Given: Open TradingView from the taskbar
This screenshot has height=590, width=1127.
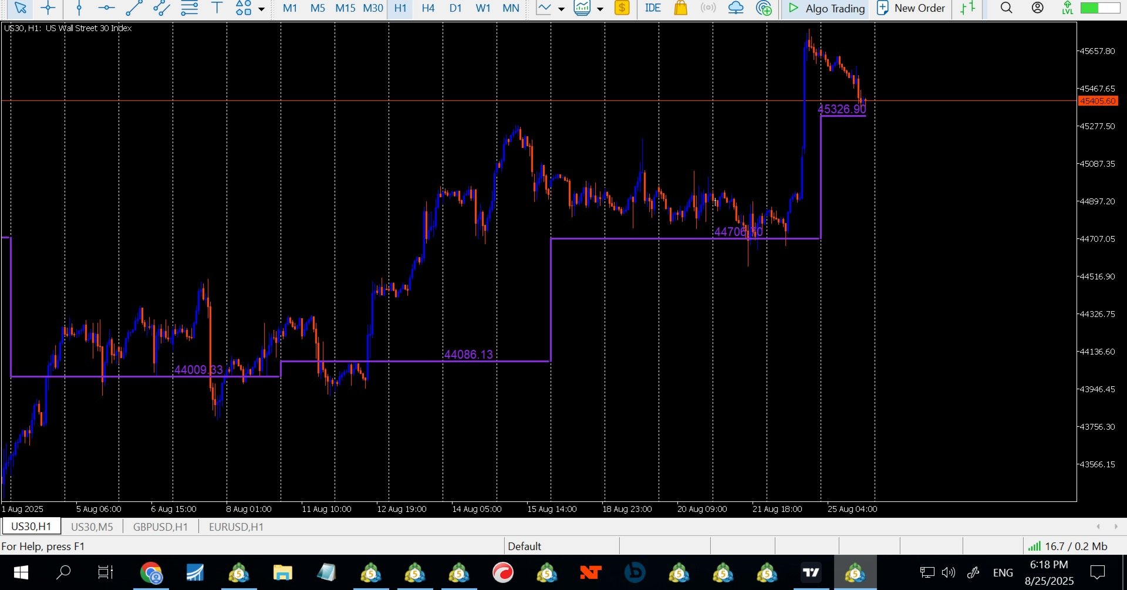Looking at the screenshot, I should 811,572.
